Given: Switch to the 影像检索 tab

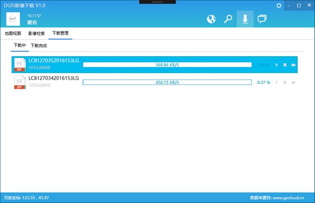Looking at the screenshot, I should click(x=36, y=34).
